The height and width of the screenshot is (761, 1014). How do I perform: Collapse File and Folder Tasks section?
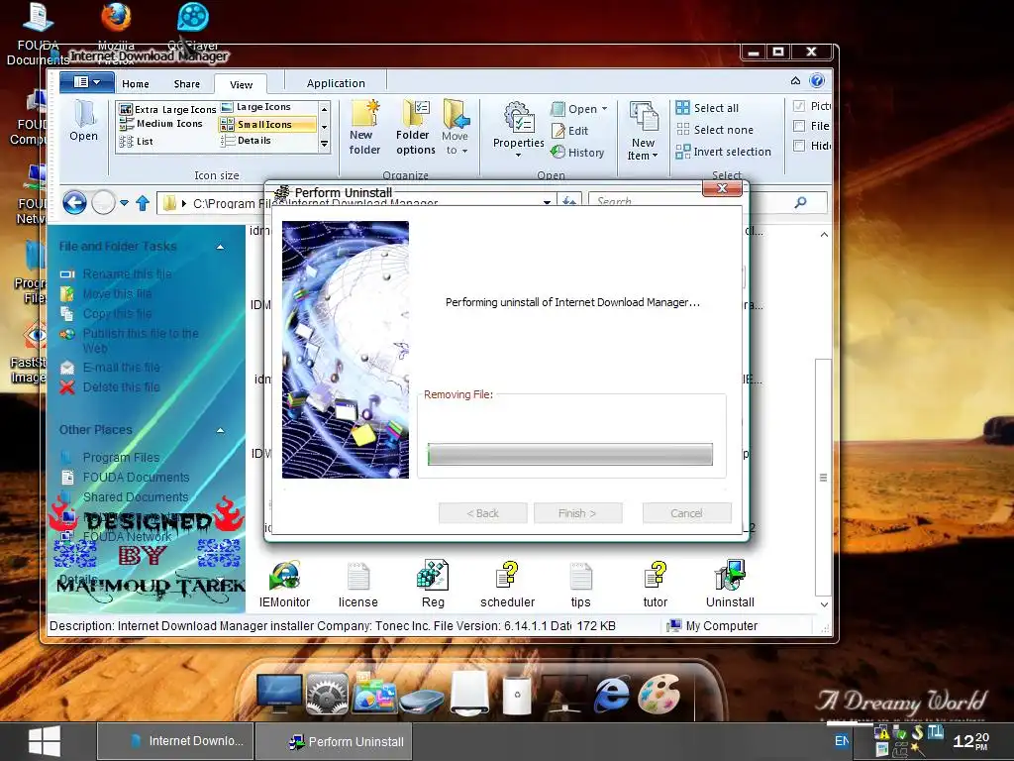[221, 247]
